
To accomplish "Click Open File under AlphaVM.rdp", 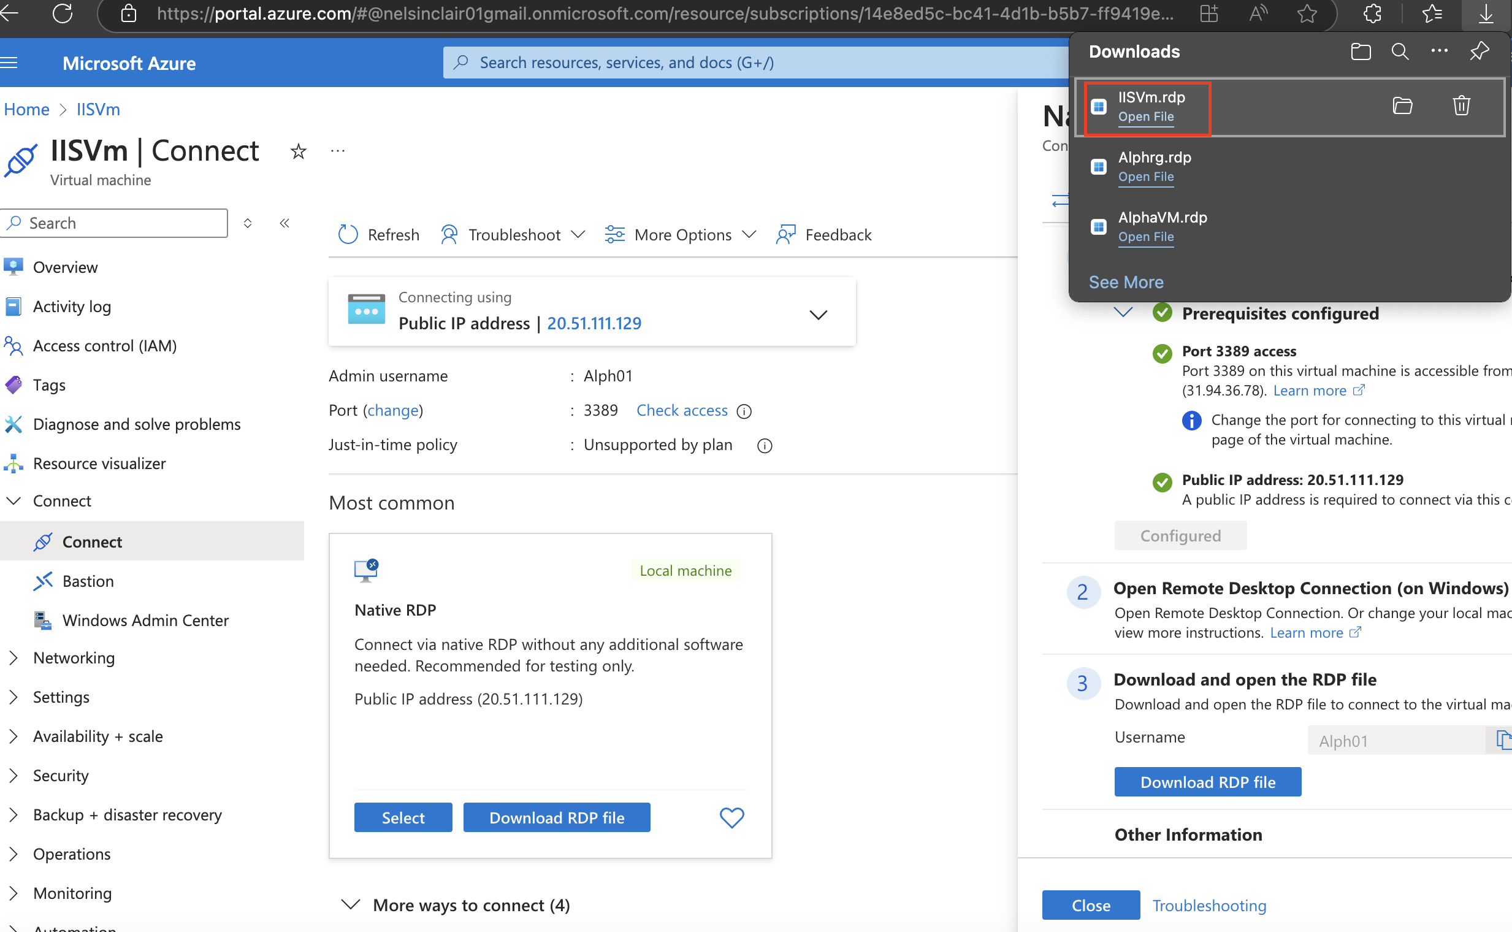I will [x=1145, y=237].
